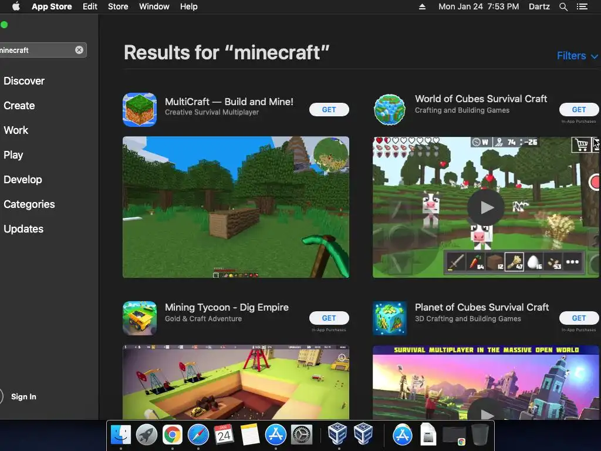View the Mining Tycoon screenshot
Screen dimensions: 601x451
[x=236, y=382]
